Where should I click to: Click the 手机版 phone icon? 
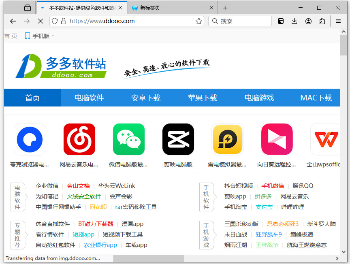28,36
